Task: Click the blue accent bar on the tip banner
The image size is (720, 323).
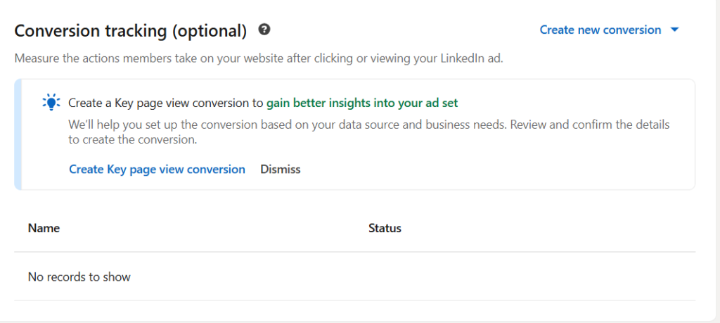Action: tap(18, 134)
